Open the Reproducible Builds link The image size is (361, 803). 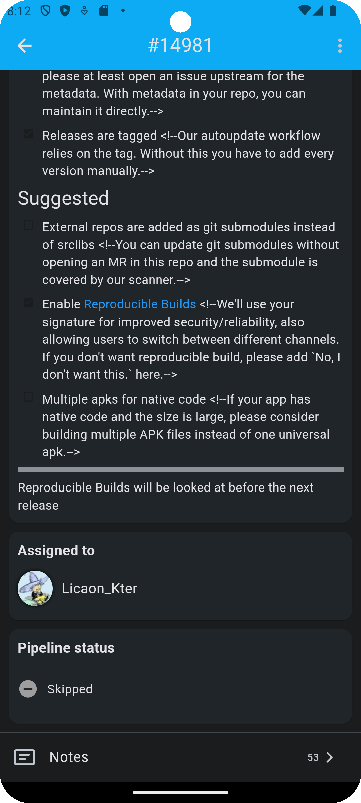tap(140, 304)
